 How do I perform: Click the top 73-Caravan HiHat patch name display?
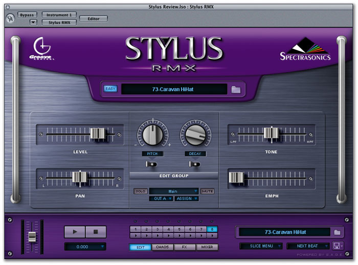[174, 90]
